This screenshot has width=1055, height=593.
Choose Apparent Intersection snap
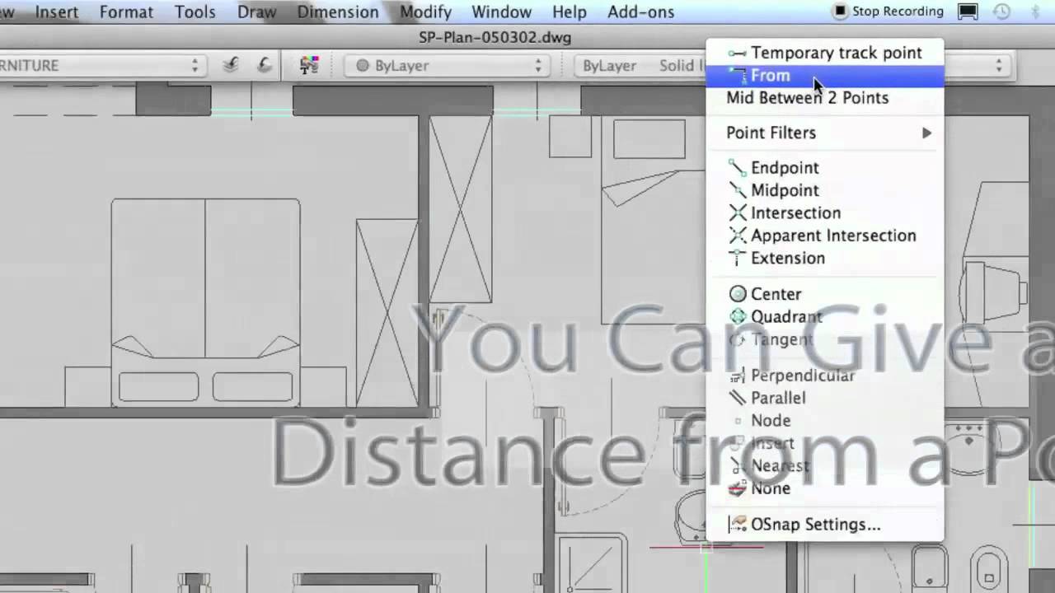(x=825, y=236)
